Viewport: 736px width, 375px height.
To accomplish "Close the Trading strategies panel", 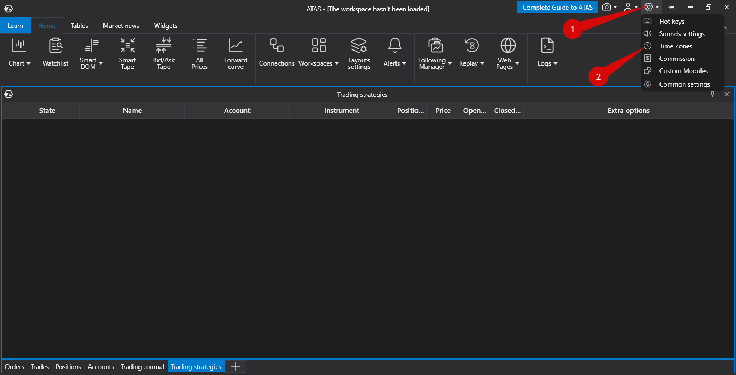I will (727, 94).
